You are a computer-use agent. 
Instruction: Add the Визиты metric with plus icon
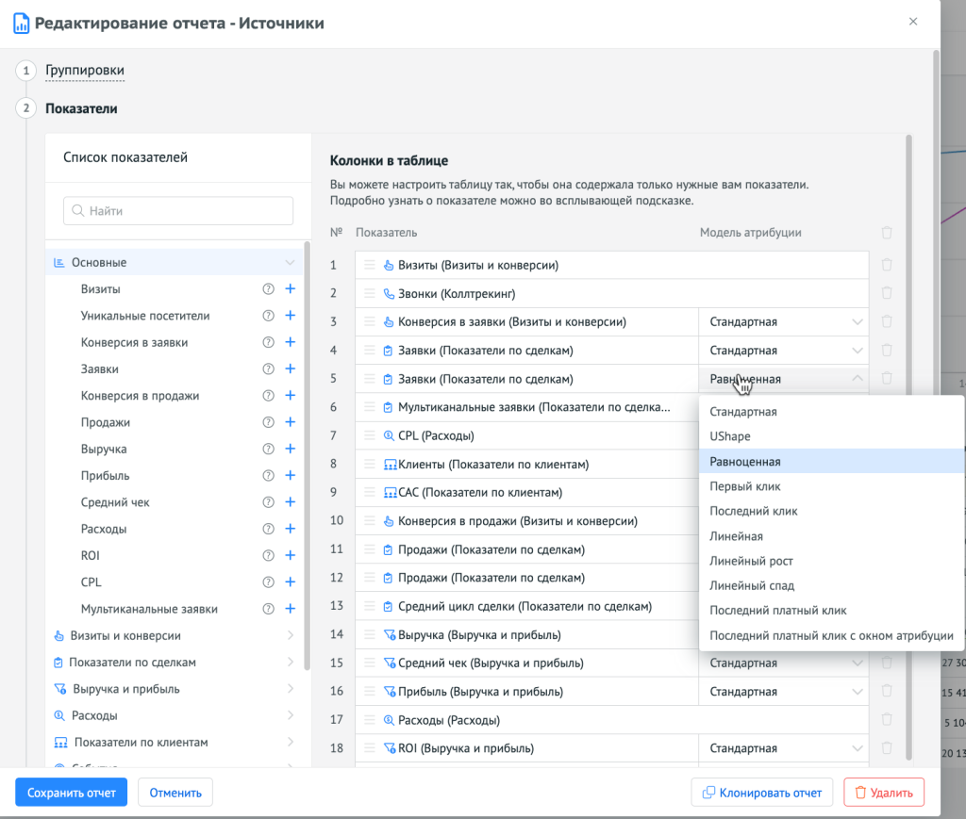[x=290, y=289]
